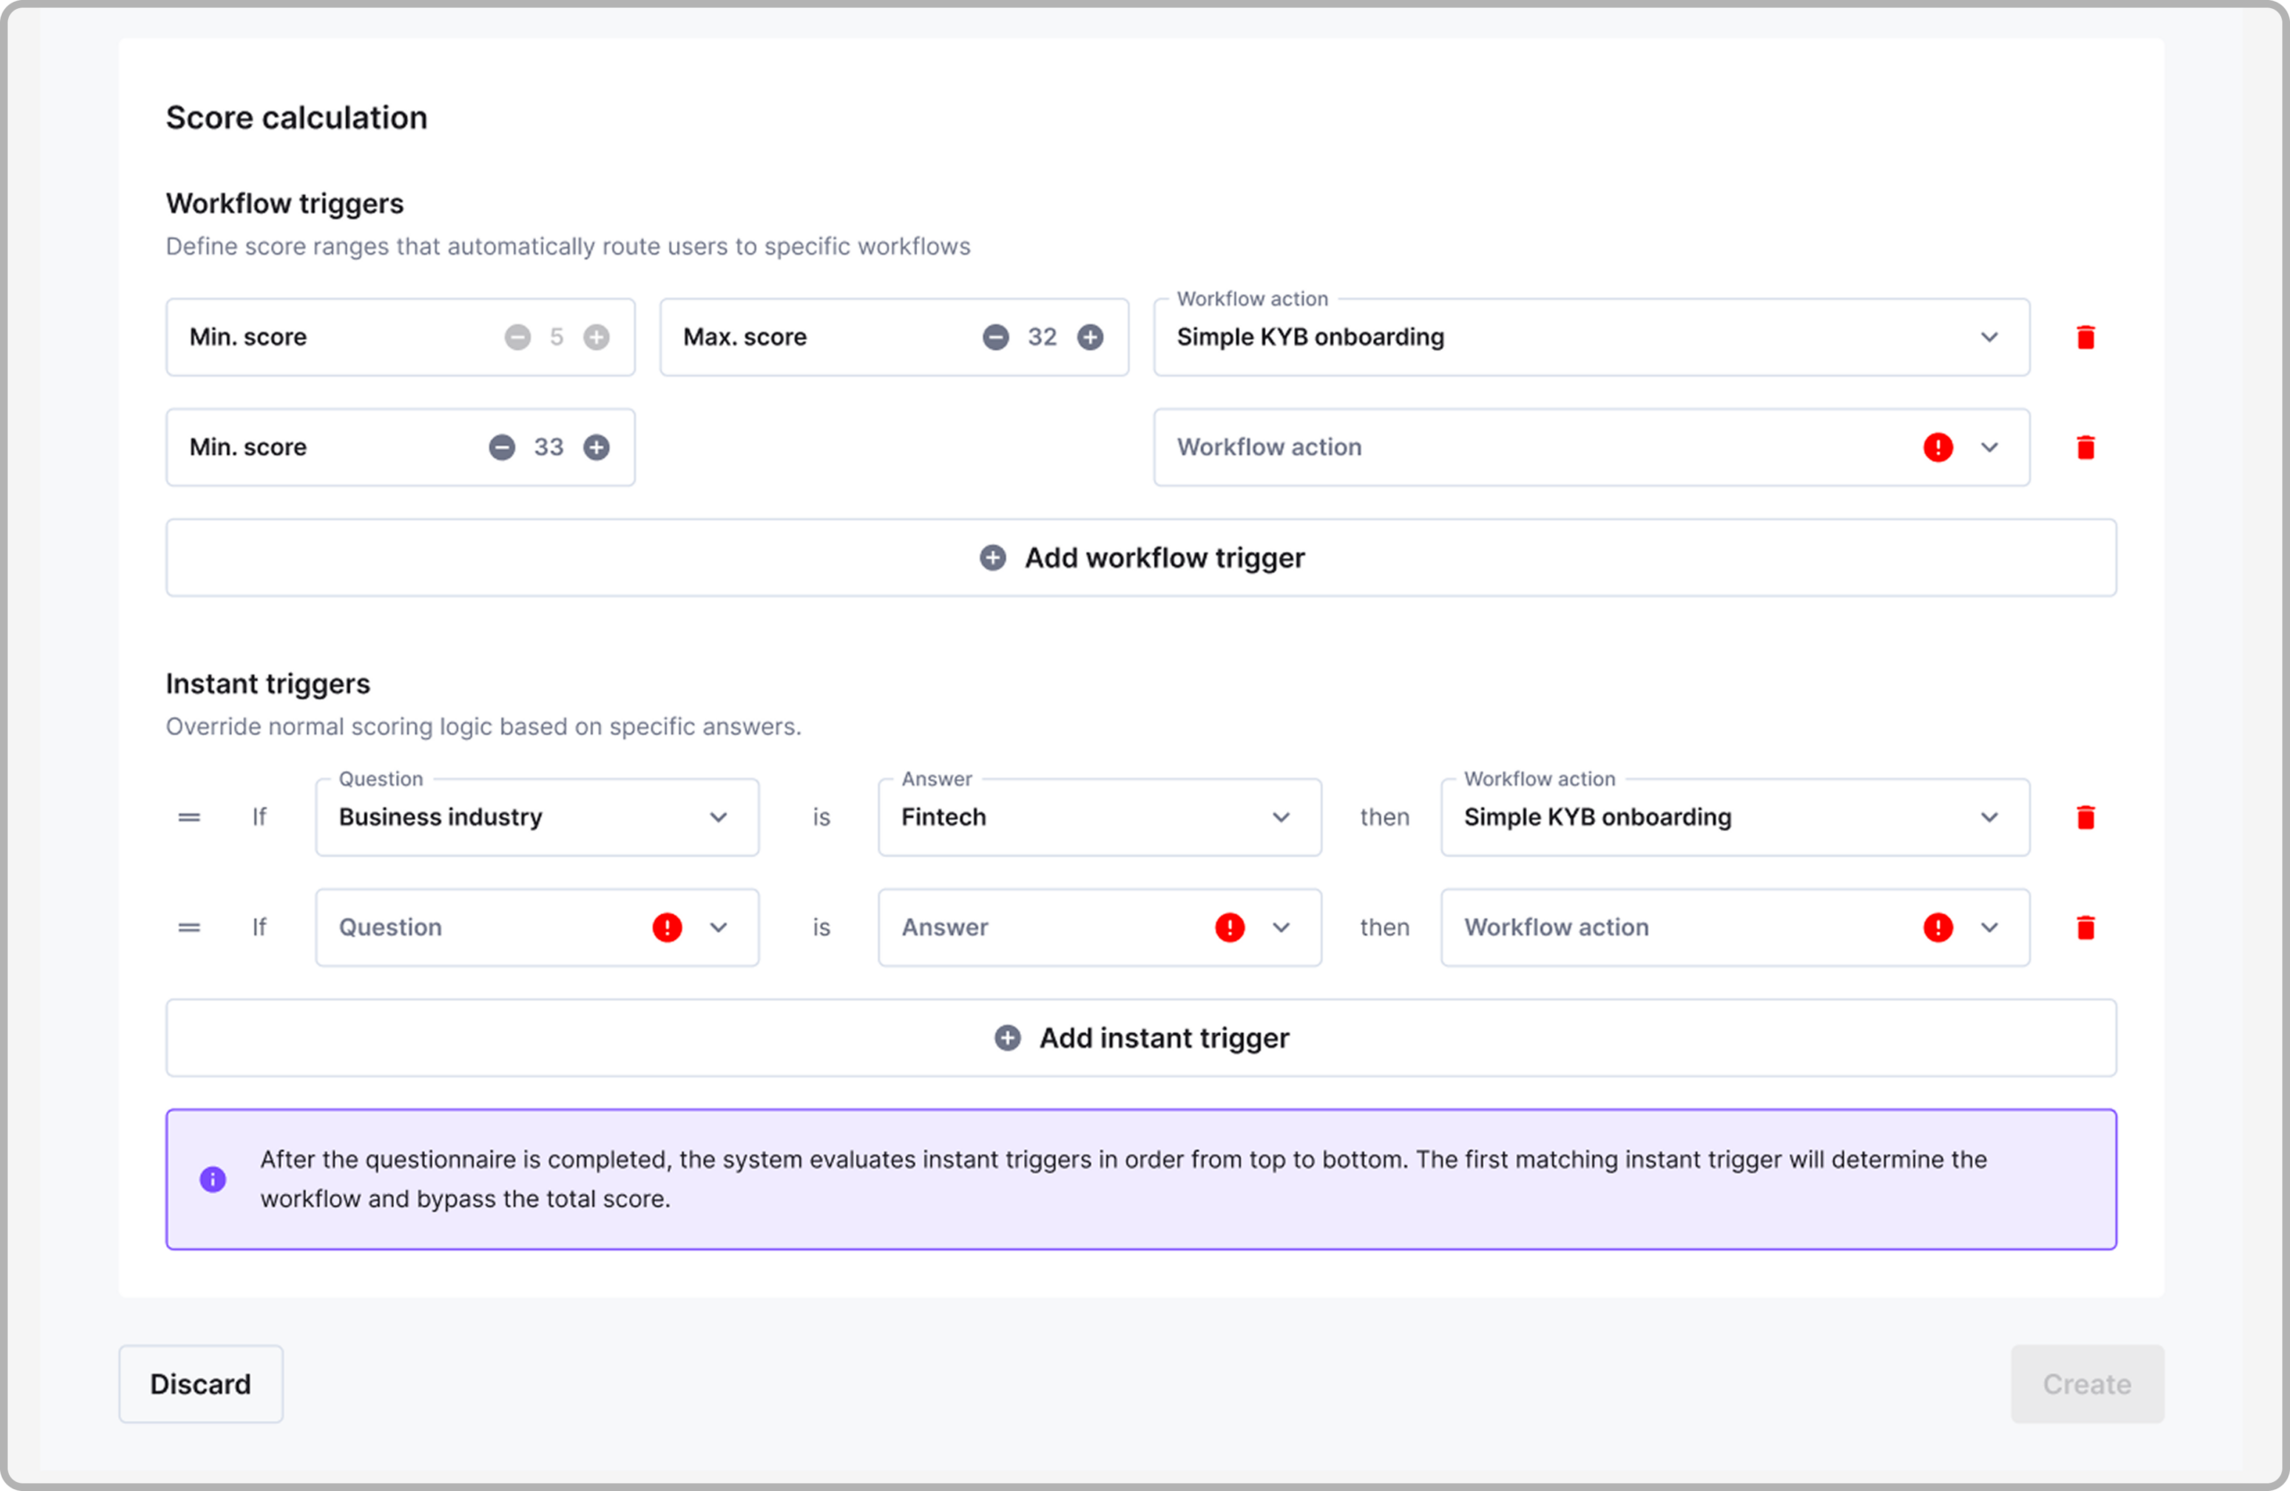Increase Max. score value 32

[x=1090, y=337]
